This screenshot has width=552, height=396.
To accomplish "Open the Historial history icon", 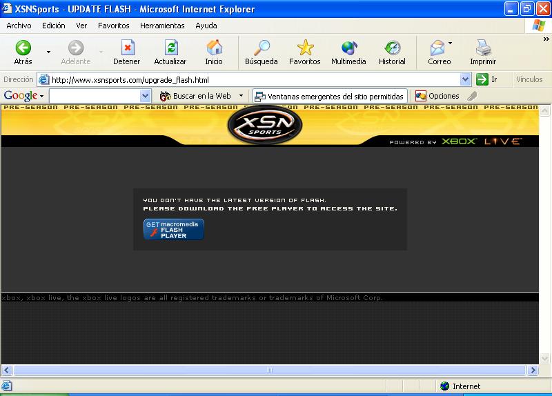I will point(392,48).
